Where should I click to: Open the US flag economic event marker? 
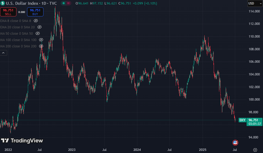coord(235,143)
